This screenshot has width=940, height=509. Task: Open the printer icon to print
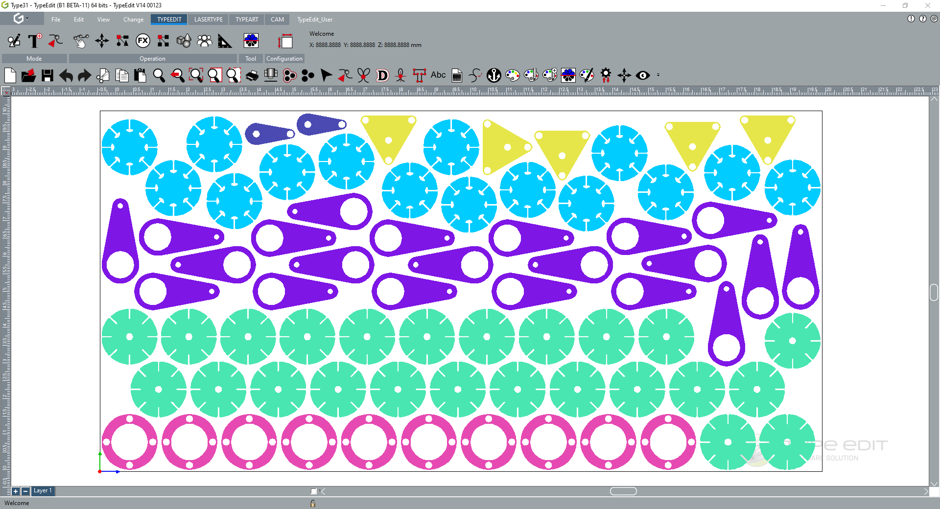[252, 75]
